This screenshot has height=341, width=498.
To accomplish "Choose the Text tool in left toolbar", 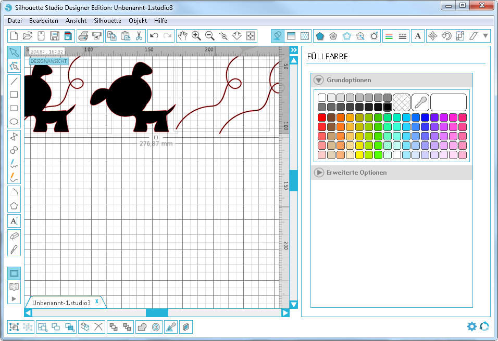I will click(14, 221).
